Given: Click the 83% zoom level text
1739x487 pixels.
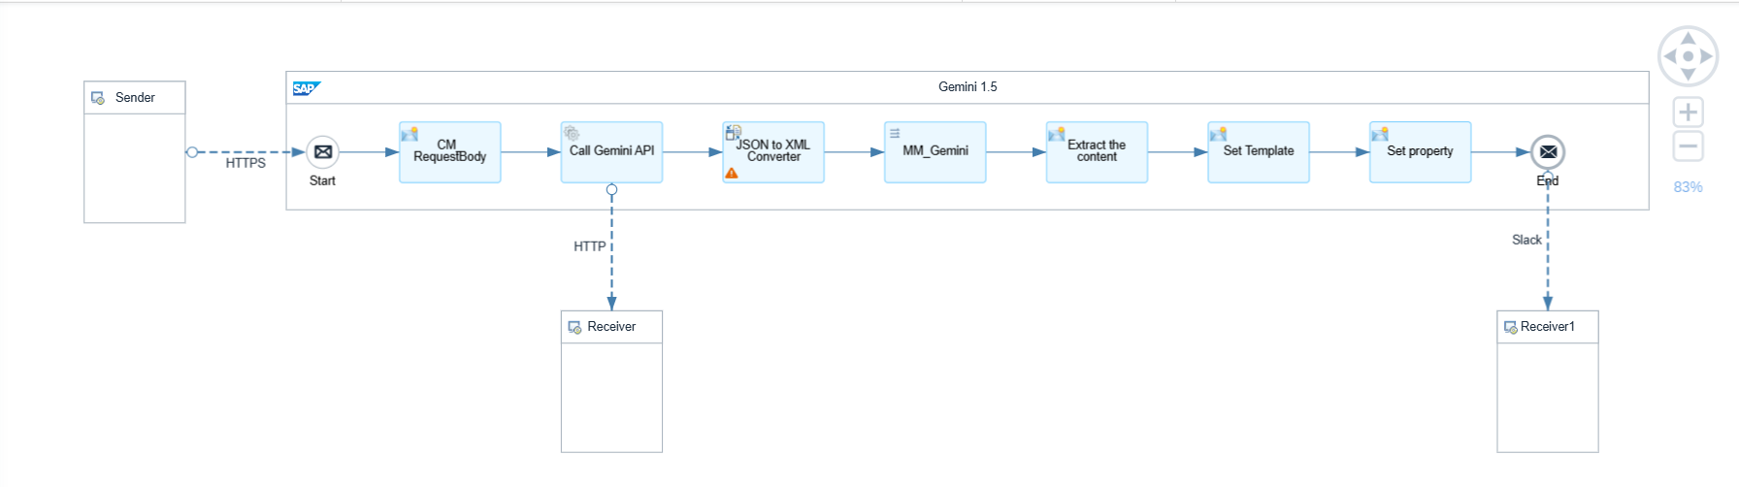Looking at the screenshot, I should click(x=1689, y=187).
